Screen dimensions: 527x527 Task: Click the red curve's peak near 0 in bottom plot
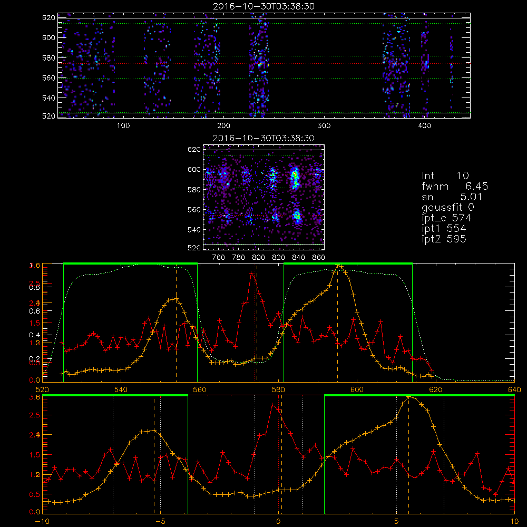[272, 405]
